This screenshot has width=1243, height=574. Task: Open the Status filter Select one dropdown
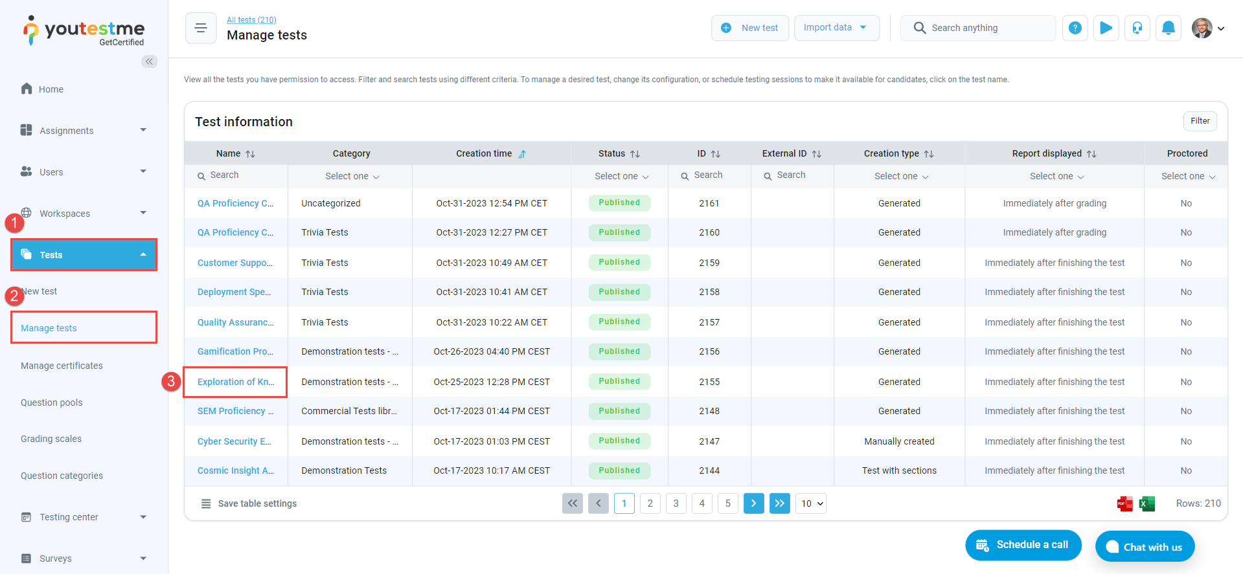[621, 176]
